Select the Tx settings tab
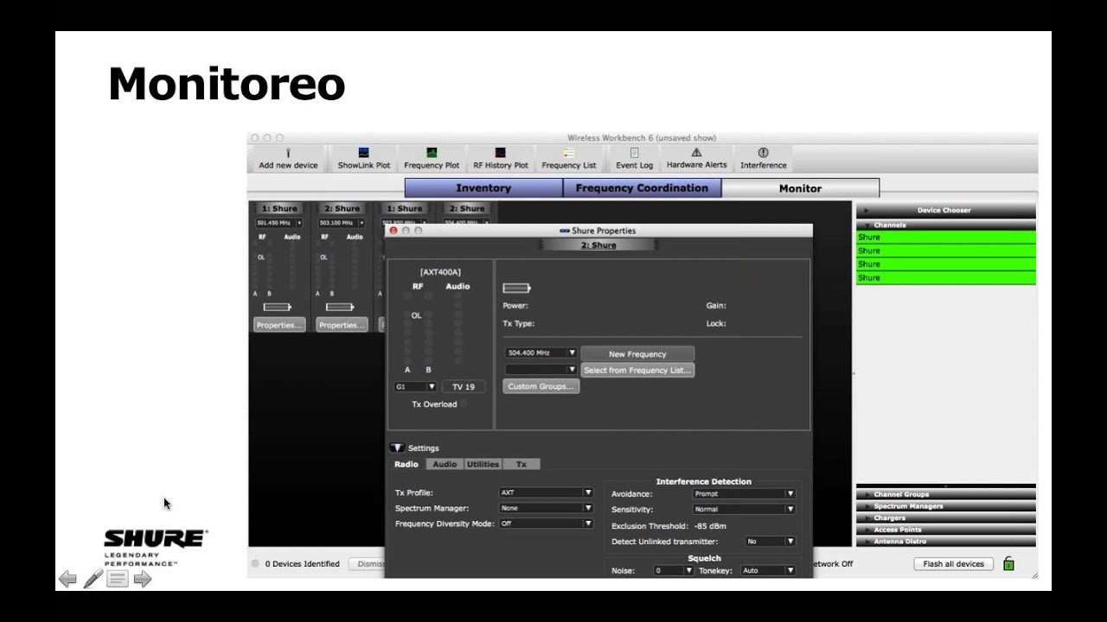Image resolution: width=1107 pixels, height=622 pixels. (521, 464)
